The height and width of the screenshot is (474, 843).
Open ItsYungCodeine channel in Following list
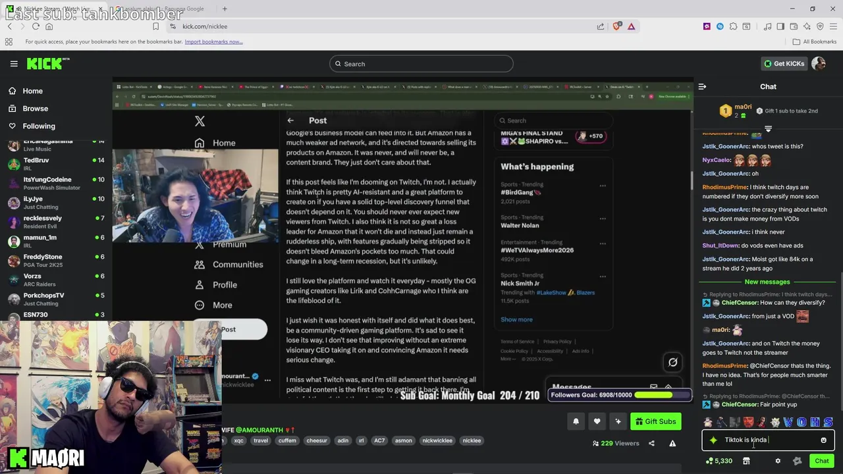[x=56, y=183]
